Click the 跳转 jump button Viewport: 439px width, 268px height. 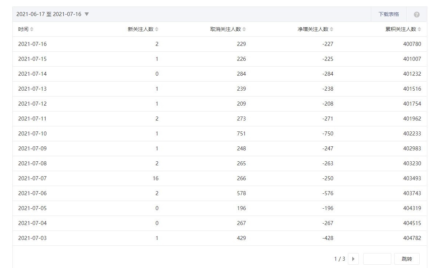(407, 259)
